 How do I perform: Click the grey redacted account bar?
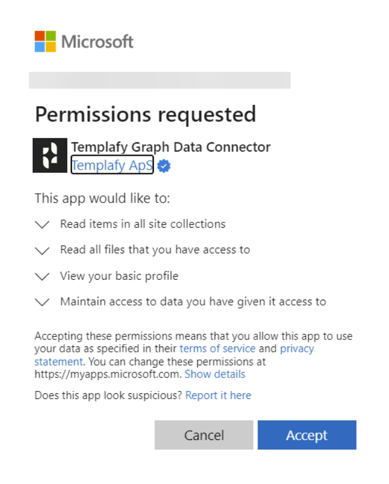[x=160, y=80]
